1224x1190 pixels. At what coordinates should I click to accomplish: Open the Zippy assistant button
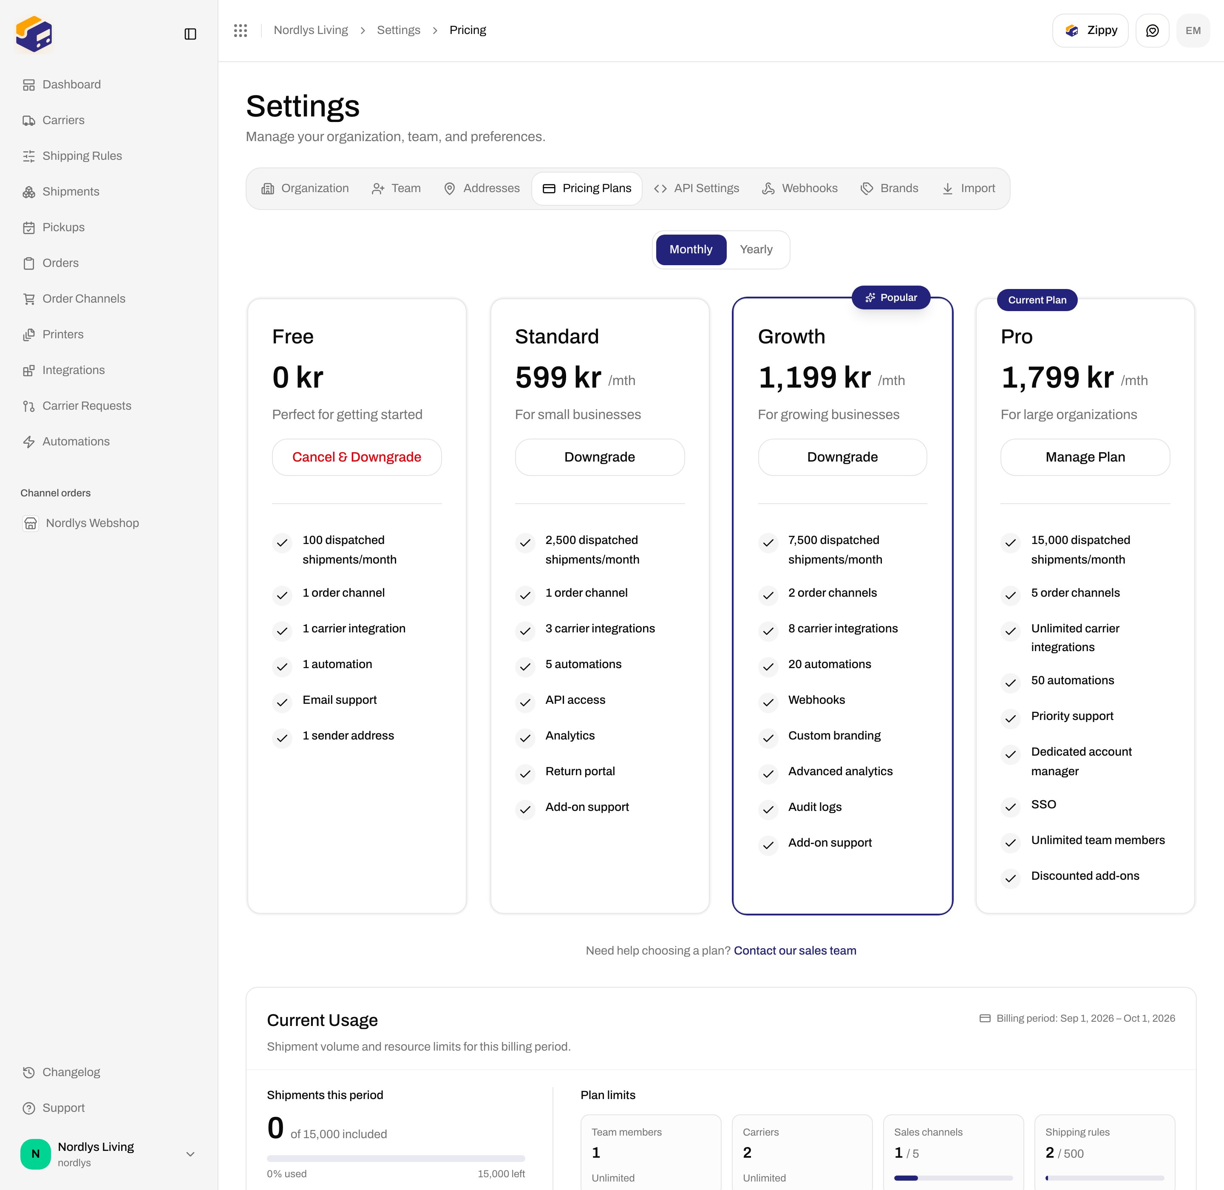point(1090,31)
